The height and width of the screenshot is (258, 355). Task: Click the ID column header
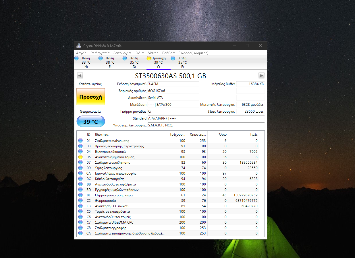click(89, 134)
